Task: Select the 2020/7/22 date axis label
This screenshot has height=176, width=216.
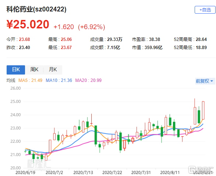Action: coord(112,173)
